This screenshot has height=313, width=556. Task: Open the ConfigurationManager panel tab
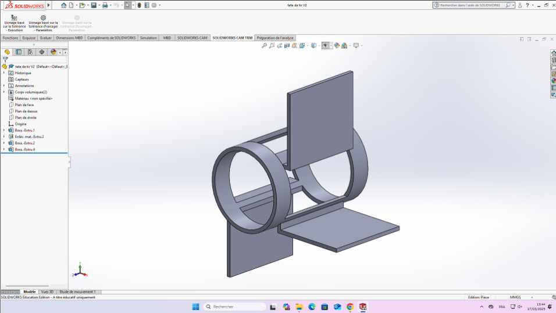pos(30,52)
